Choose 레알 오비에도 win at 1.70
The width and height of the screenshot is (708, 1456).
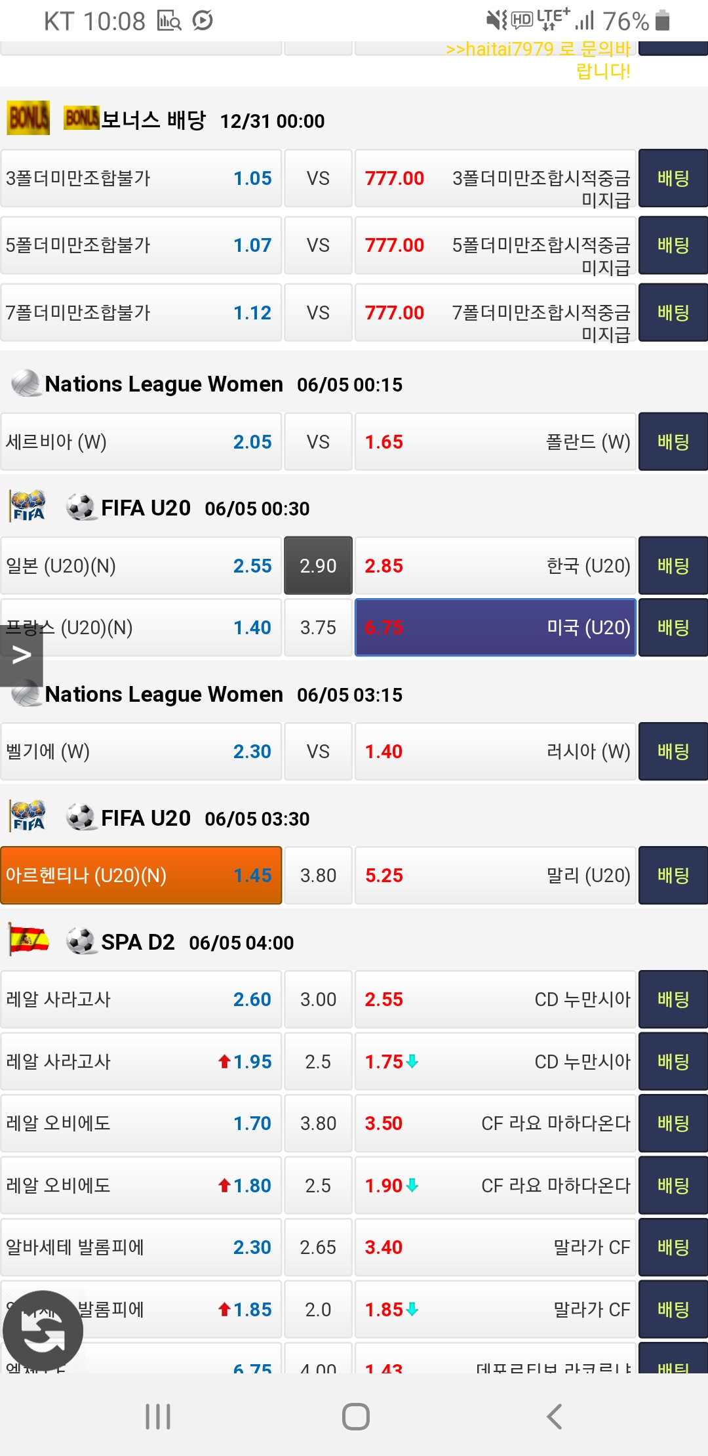[141, 1123]
